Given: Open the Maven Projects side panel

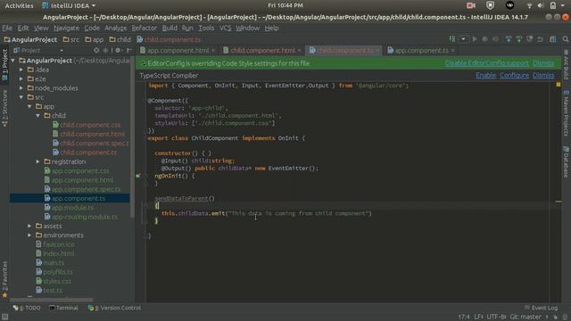Looking at the screenshot, I should point(567,113).
